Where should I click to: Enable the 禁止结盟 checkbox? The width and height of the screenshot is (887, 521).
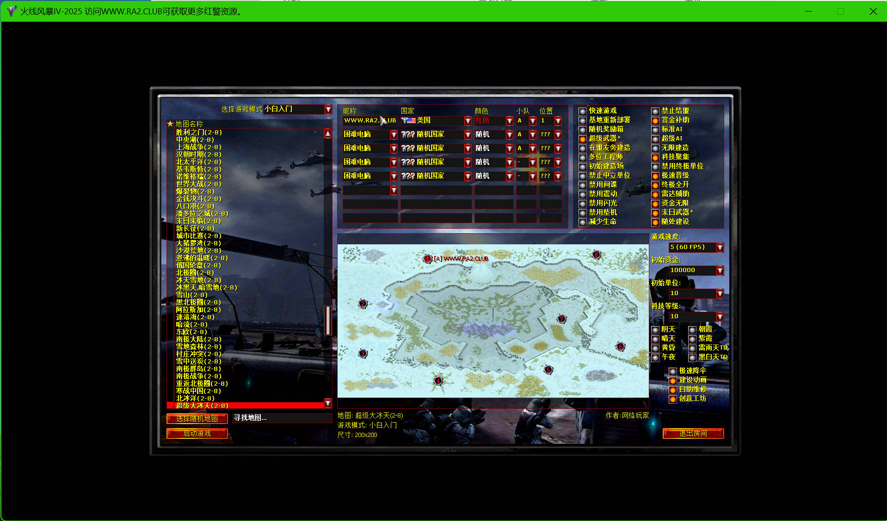click(x=655, y=111)
